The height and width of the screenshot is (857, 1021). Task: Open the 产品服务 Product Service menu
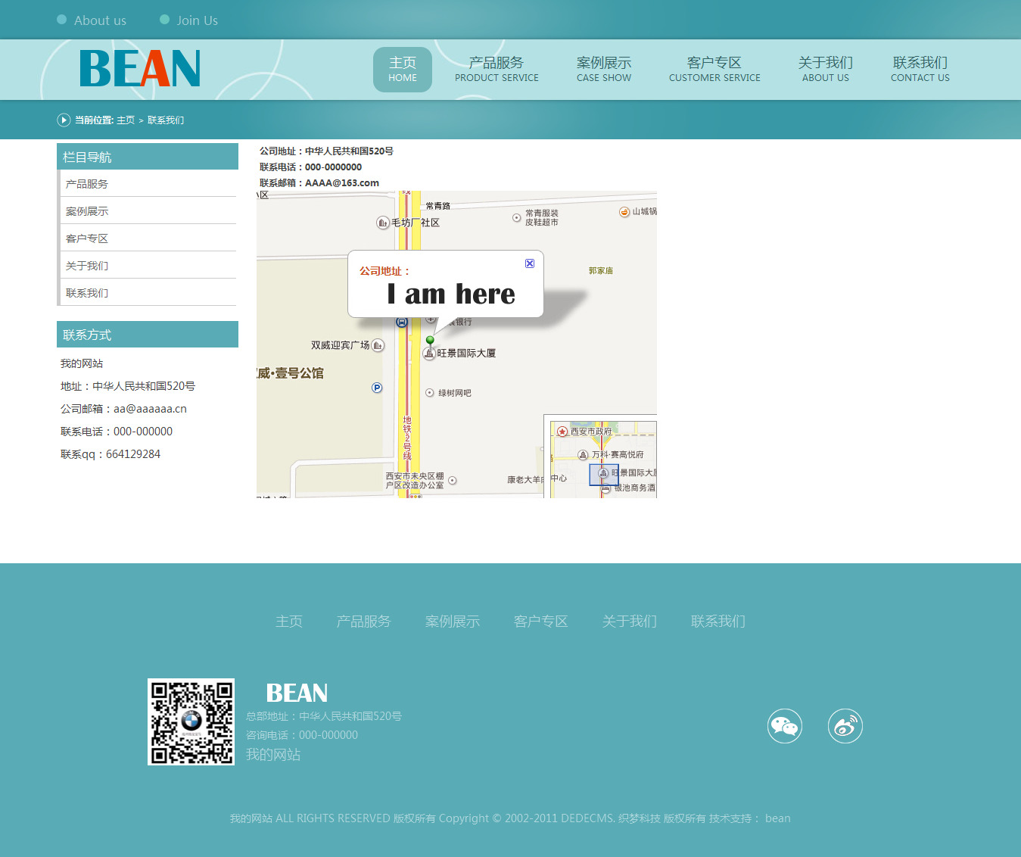pyautogui.click(x=496, y=70)
